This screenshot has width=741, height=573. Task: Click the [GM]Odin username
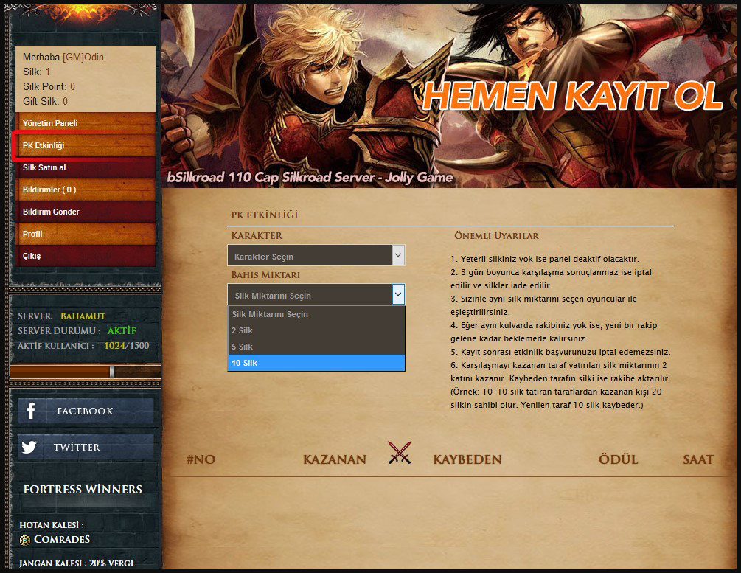[x=83, y=58]
